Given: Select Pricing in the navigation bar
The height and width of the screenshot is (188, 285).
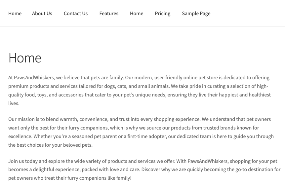Looking at the screenshot, I should coord(162,14).
